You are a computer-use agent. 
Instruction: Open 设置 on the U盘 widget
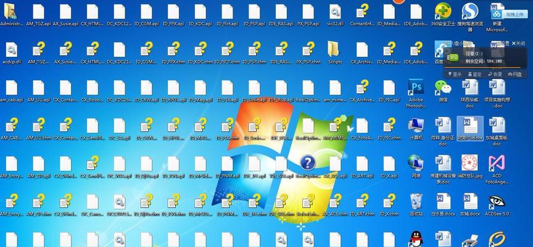pos(504,44)
